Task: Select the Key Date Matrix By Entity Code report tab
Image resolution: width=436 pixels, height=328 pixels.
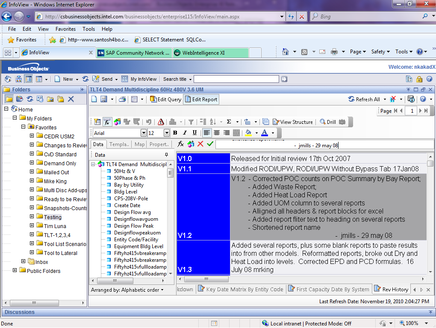Action: (241, 290)
